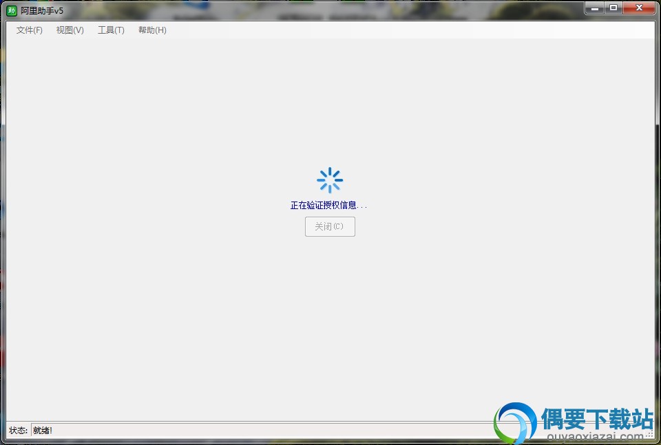661x445 pixels.
Task: Minimize the 阿里助手v5 window
Action: click(595, 8)
